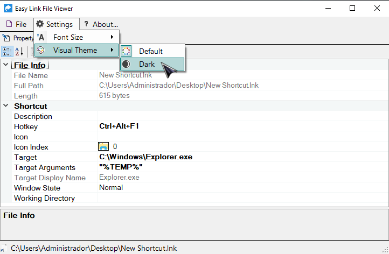The height and width of the screenshot is (254, 389).
Task: Select the Target property label
Action: (x=25, y=157)
